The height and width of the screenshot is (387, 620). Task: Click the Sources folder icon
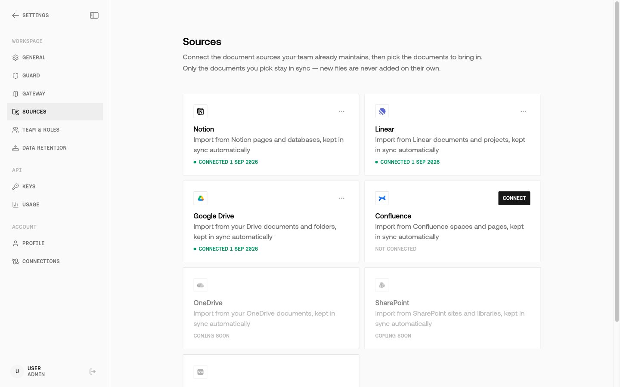[15, 112]
